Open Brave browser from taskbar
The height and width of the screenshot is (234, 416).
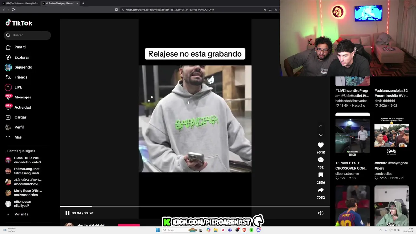(x=244, y=230)
